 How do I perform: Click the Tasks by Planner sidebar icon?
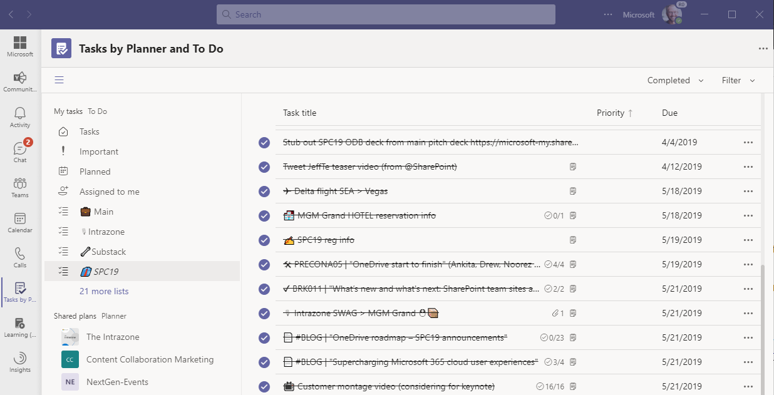pos(19,291)
